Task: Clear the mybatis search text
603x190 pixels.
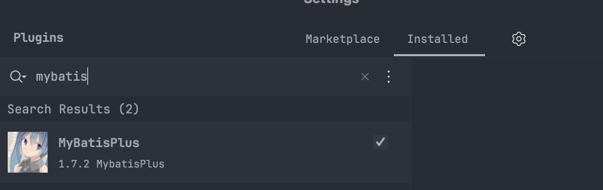Action: coord(365,77)
